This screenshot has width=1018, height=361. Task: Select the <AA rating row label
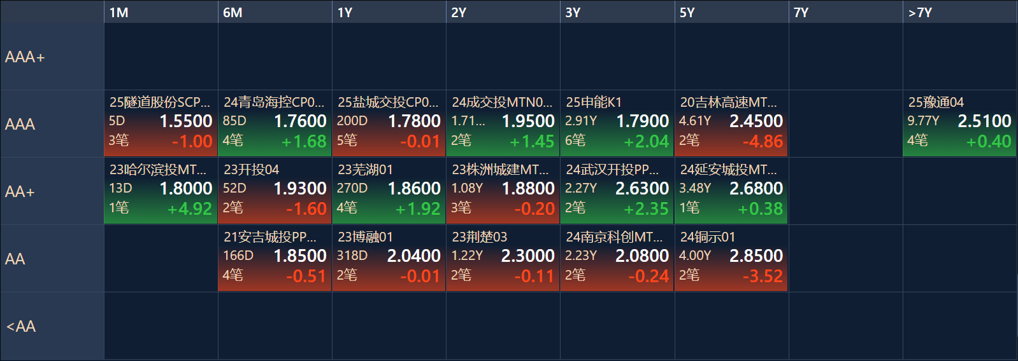52,326
